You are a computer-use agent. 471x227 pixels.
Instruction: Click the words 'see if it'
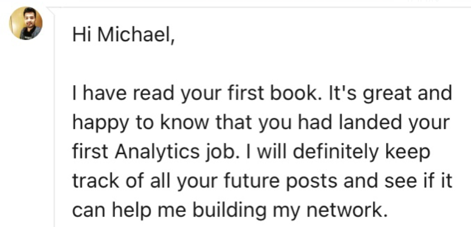[x=419, y=181]
